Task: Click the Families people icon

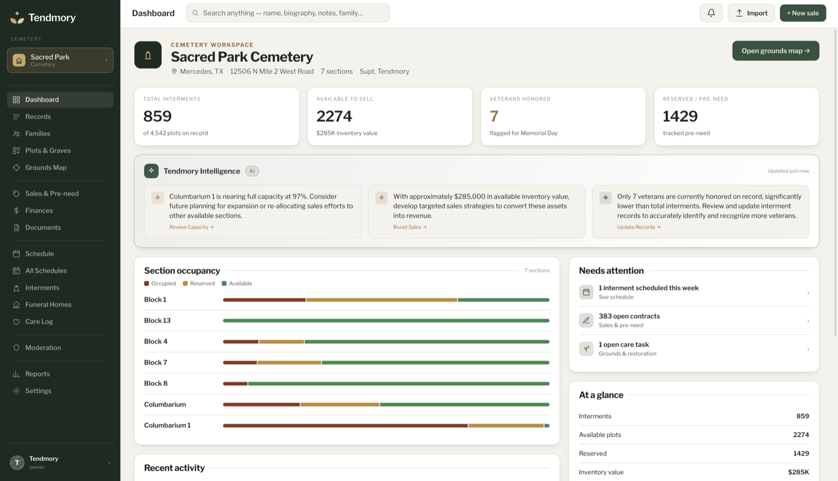Action: pos(16,134)
